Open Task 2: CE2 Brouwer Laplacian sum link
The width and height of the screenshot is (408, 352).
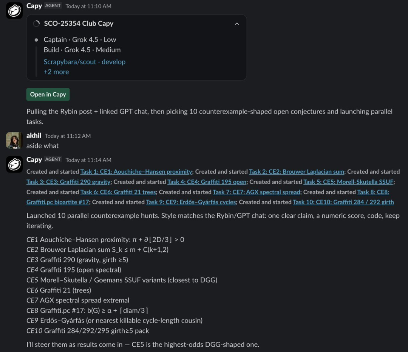click(x=297, y=171)
